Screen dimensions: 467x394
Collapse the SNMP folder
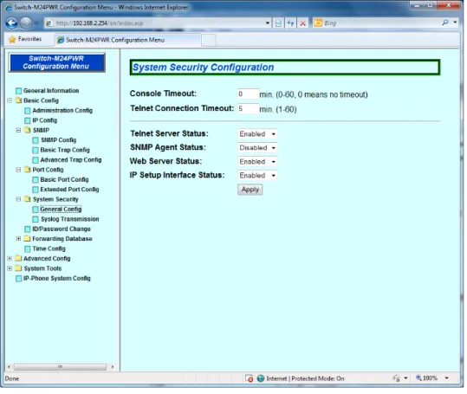[x=18, y=130]
